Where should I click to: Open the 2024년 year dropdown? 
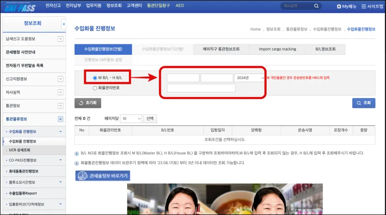click(250, 78)
